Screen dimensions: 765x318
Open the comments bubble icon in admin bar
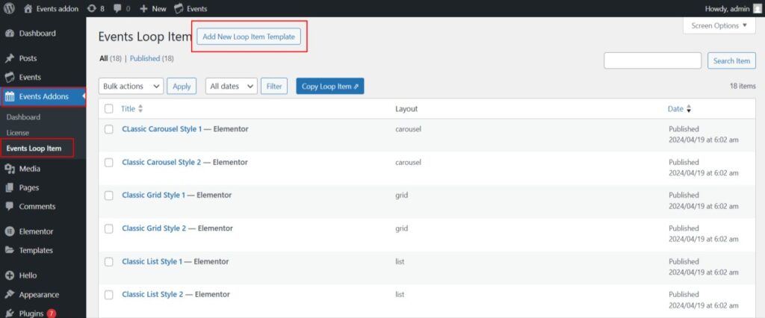(x=118, y=9)
